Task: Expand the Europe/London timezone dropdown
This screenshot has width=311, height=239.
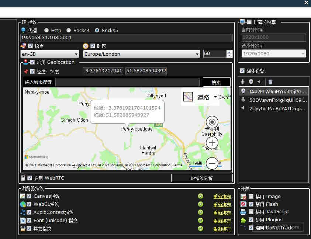Action: [x=141, y=54]
